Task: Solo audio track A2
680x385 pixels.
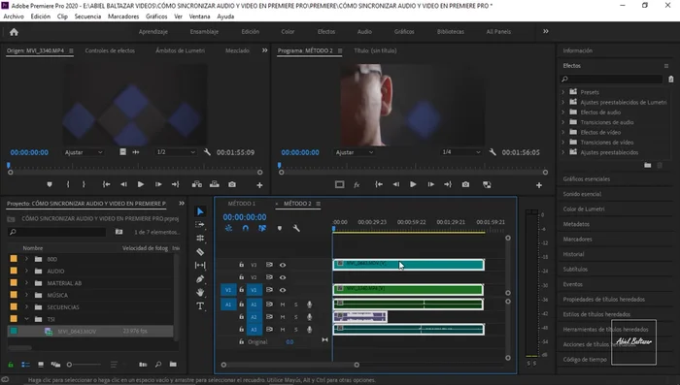Action: tap(295, 317)
